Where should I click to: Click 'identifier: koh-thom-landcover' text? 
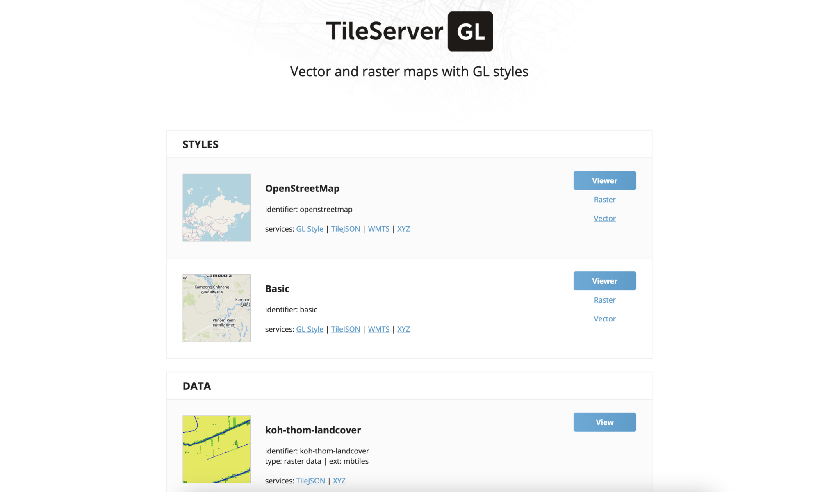317,451
